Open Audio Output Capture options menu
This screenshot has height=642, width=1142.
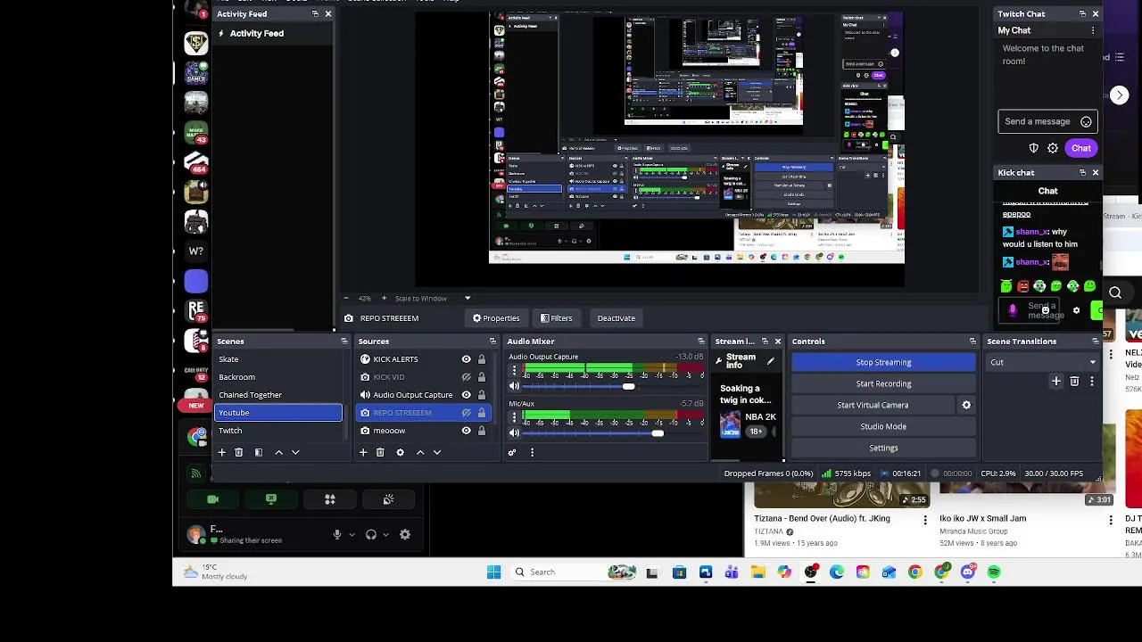[514, 370]
